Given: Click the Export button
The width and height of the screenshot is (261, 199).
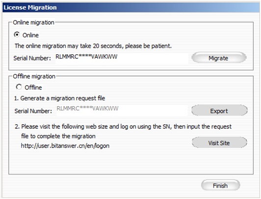Looking at the screenshot, I should (219, 111).
